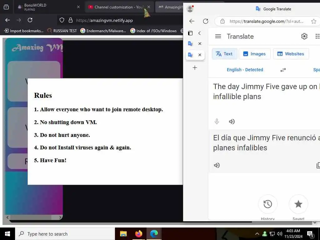
Task: Collapse the Edge vertical tab pane
Action: tap(200, 33)
